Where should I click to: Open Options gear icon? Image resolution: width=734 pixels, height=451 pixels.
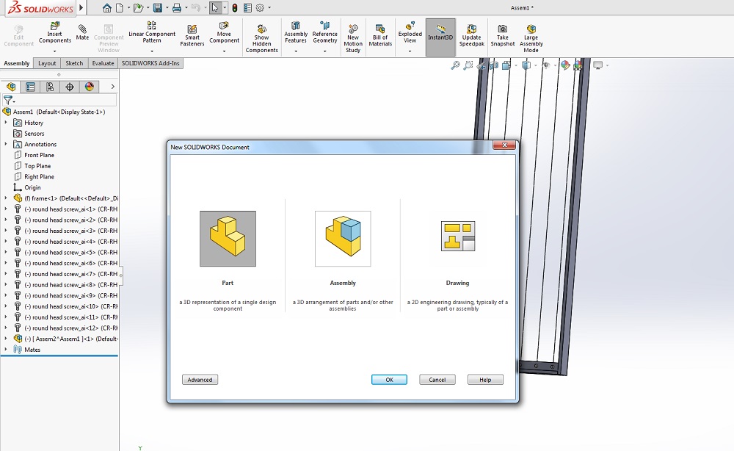[260, 8]
